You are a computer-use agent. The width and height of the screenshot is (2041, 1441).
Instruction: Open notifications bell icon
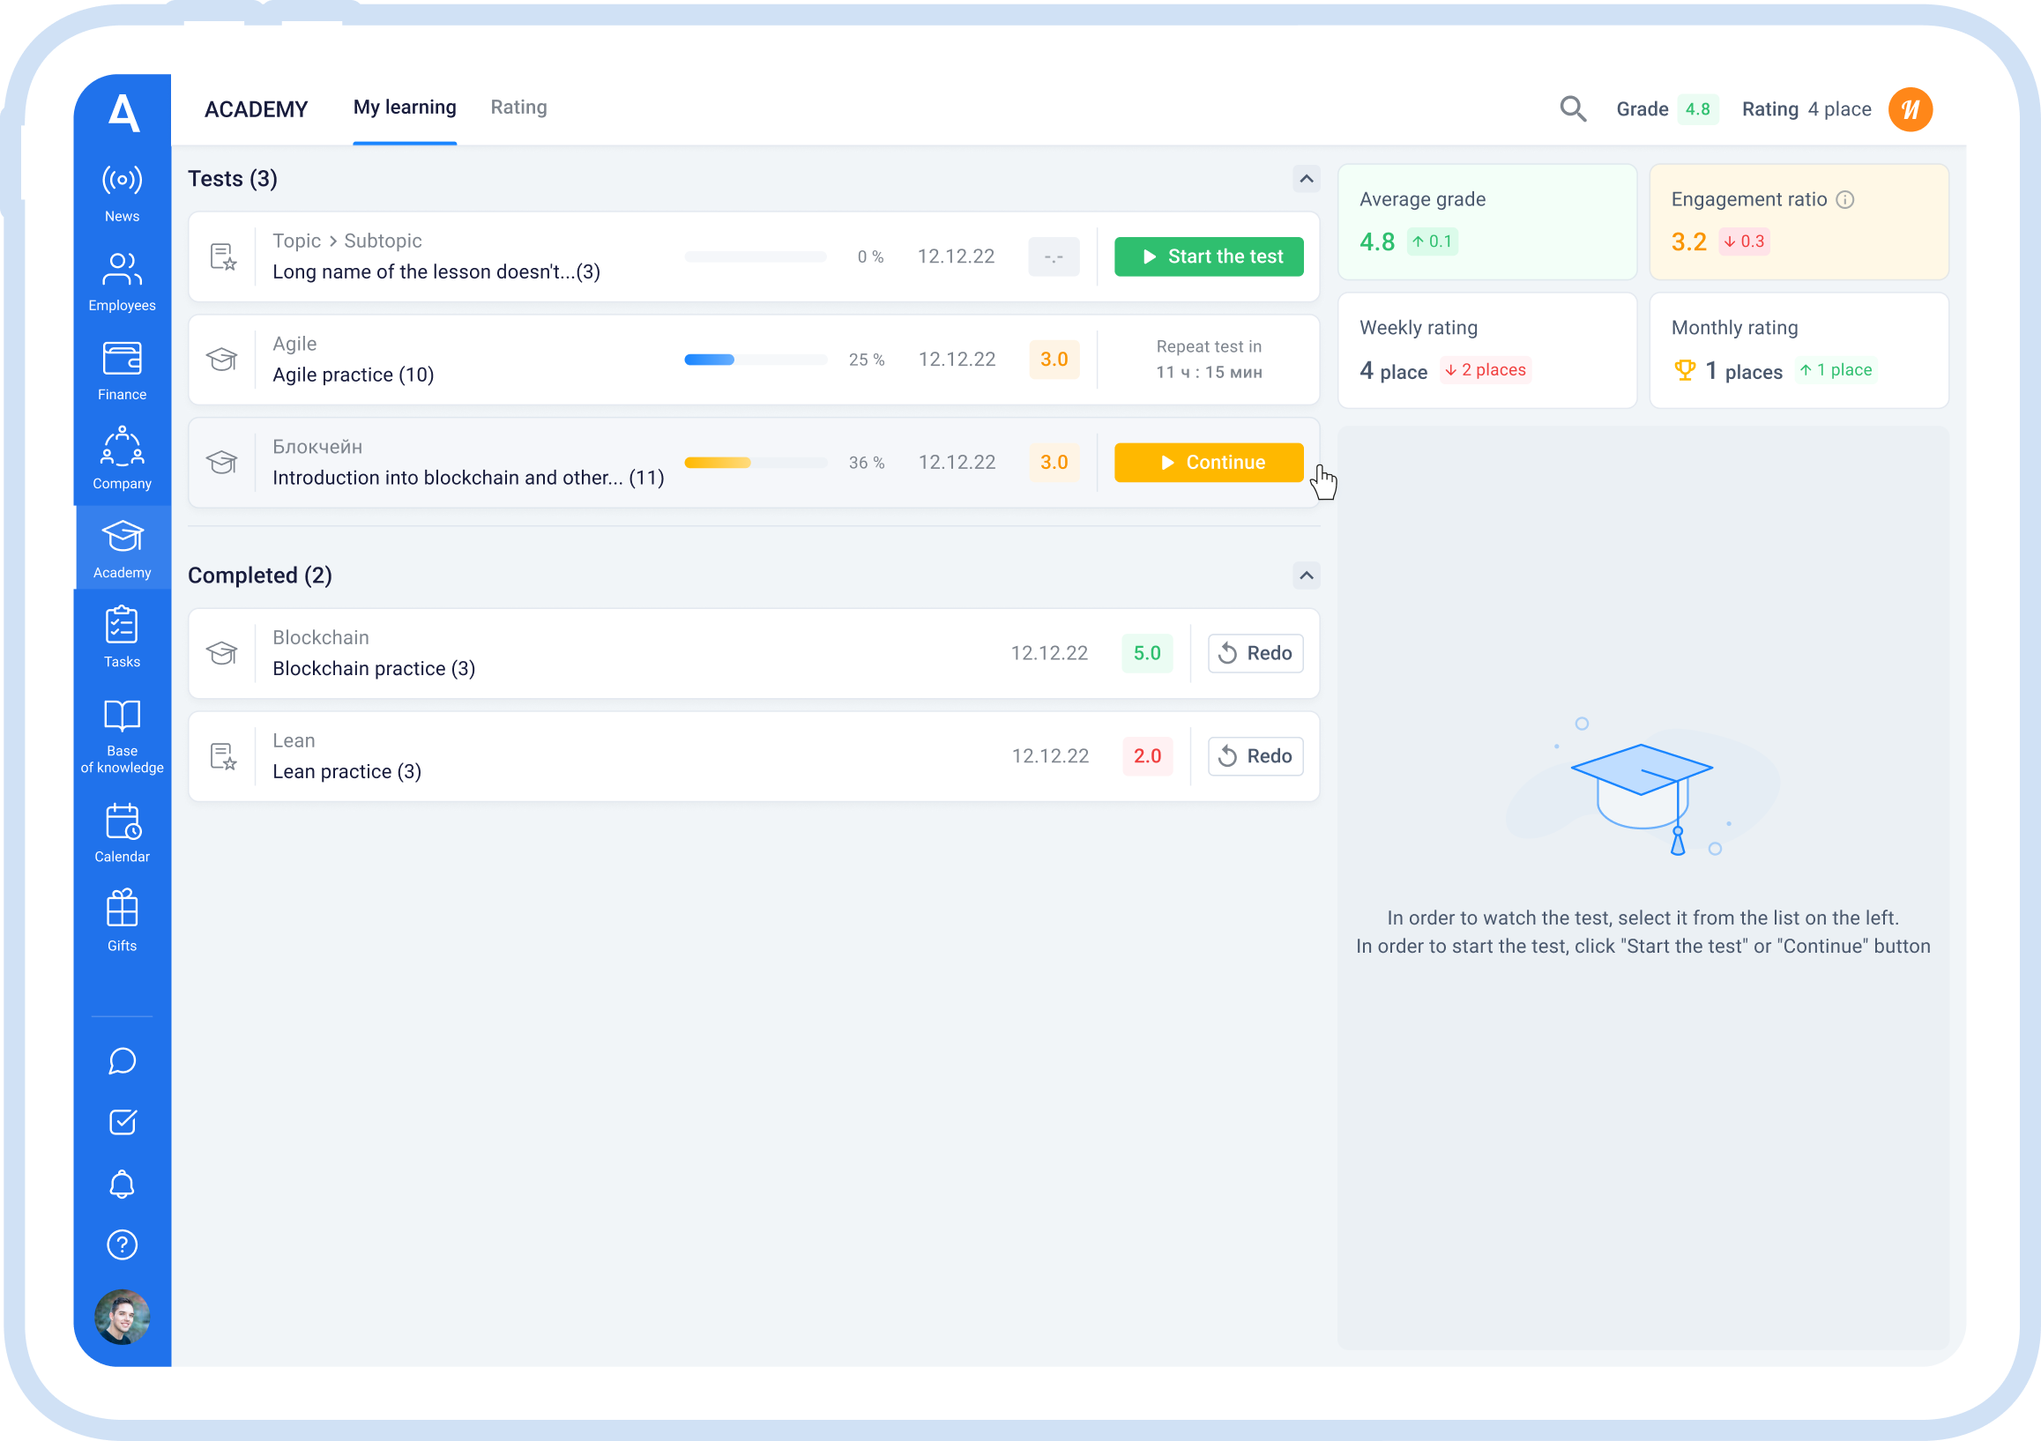(x=122, y=1185)
